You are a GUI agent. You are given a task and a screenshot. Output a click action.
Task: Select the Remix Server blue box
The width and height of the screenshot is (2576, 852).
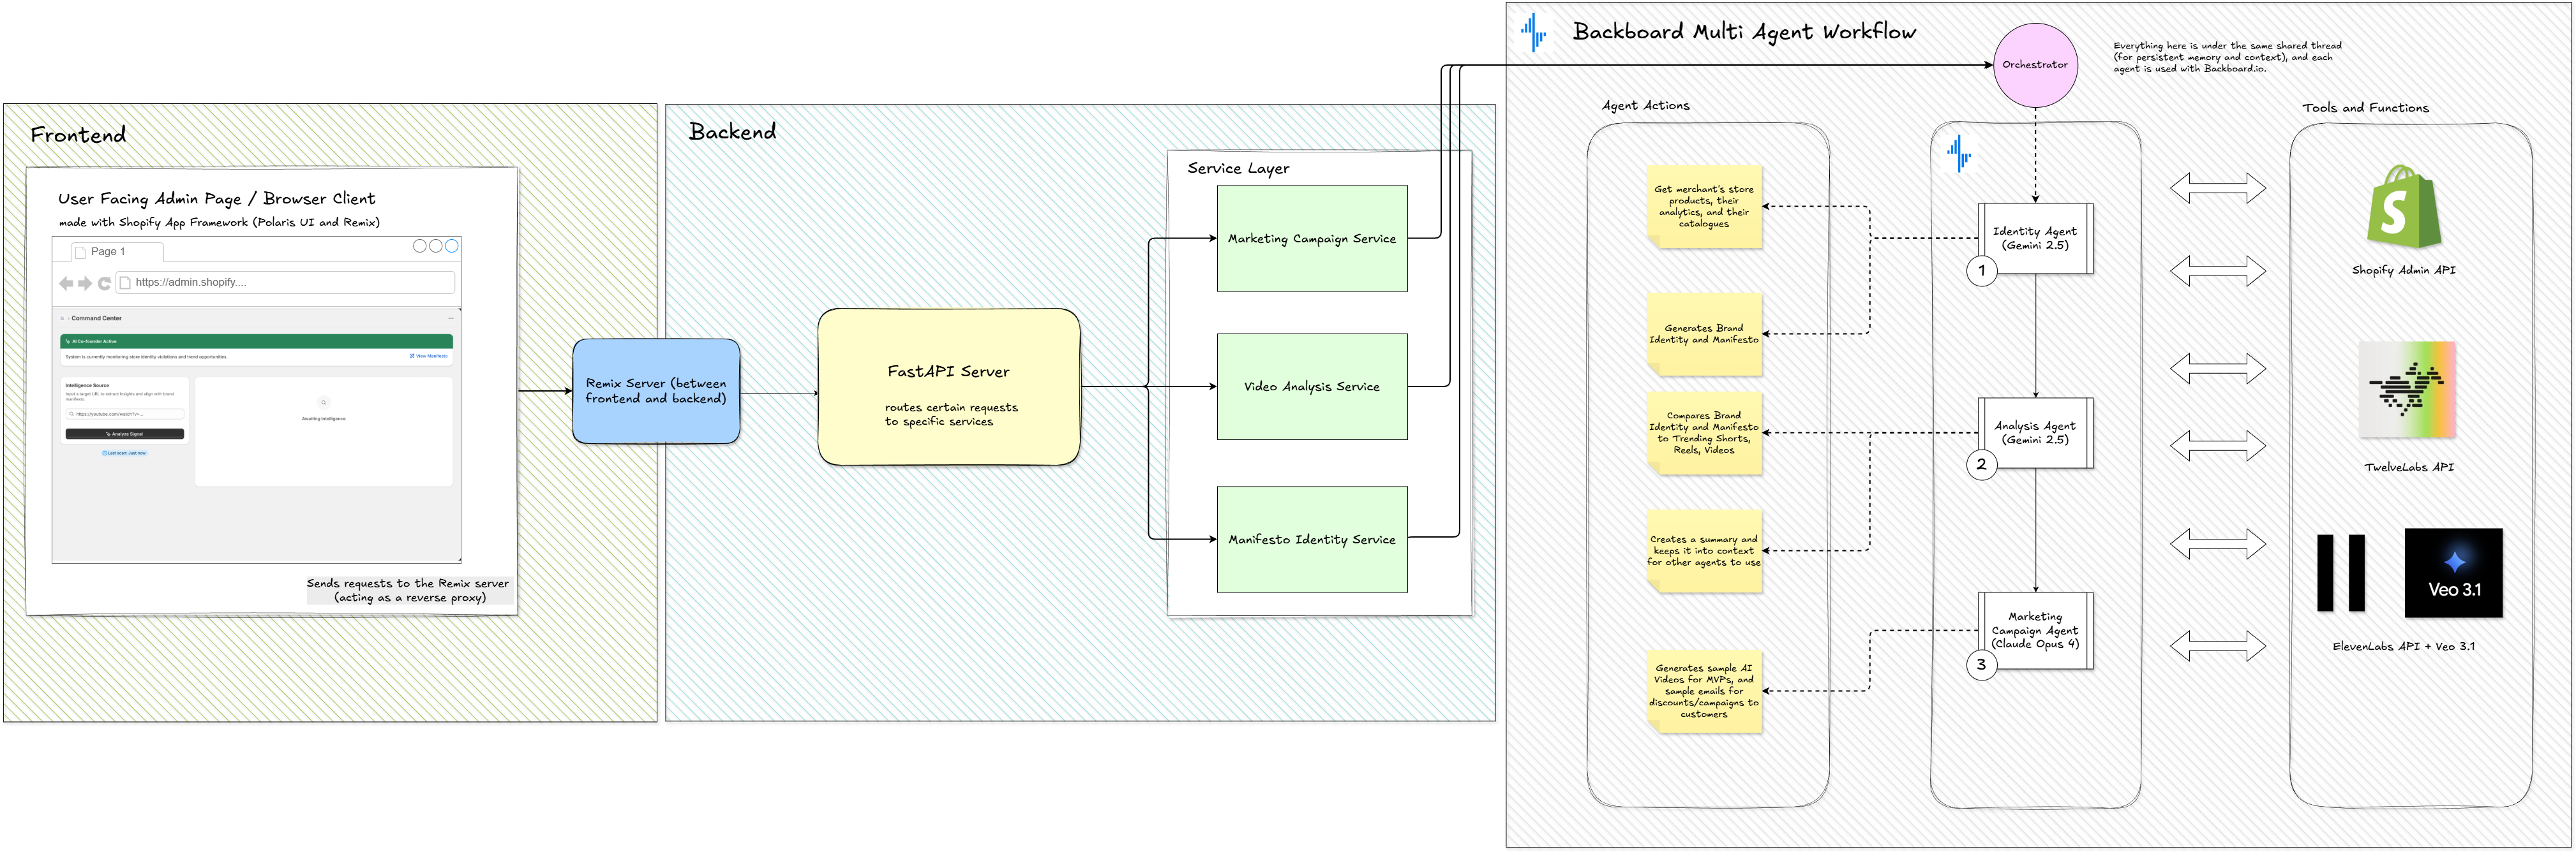point(656,392)
